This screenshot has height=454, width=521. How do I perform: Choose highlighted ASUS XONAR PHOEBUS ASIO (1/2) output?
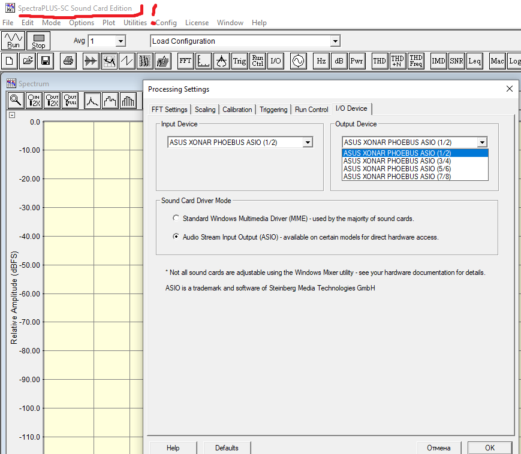coord(415,153)
